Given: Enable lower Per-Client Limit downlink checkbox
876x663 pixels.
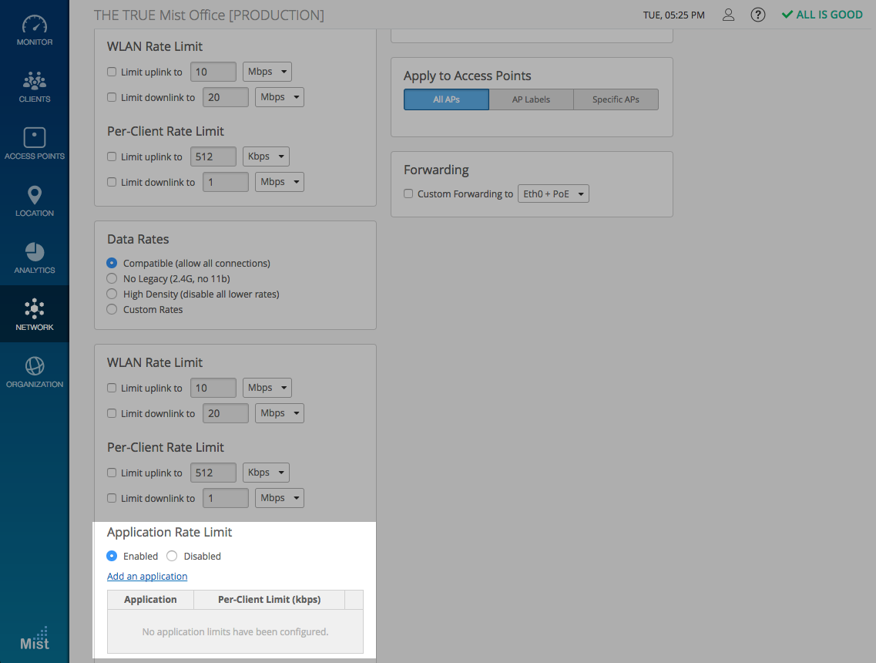Looking at the screenshot, I should [x=112, y=498].
